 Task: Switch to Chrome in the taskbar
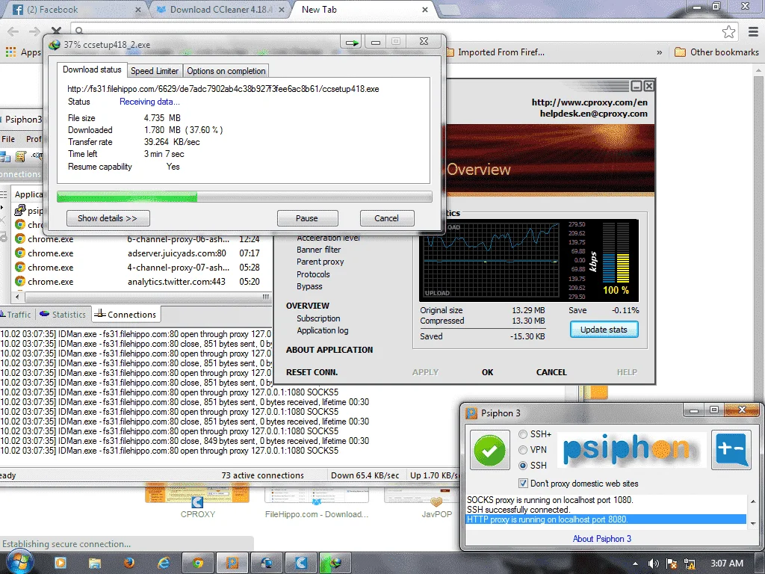click(197, 563)
